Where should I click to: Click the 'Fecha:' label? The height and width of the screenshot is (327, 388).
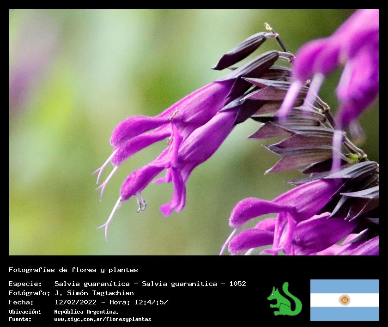21,302
